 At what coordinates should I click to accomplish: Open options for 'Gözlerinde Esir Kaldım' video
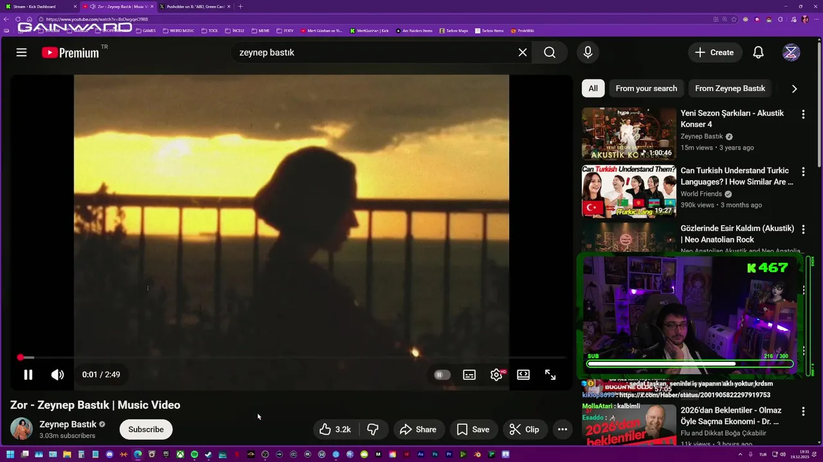click(803, 230)
